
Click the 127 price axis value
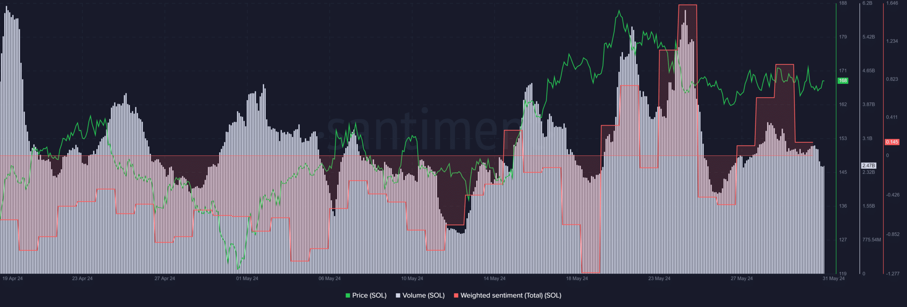[843, 240]
